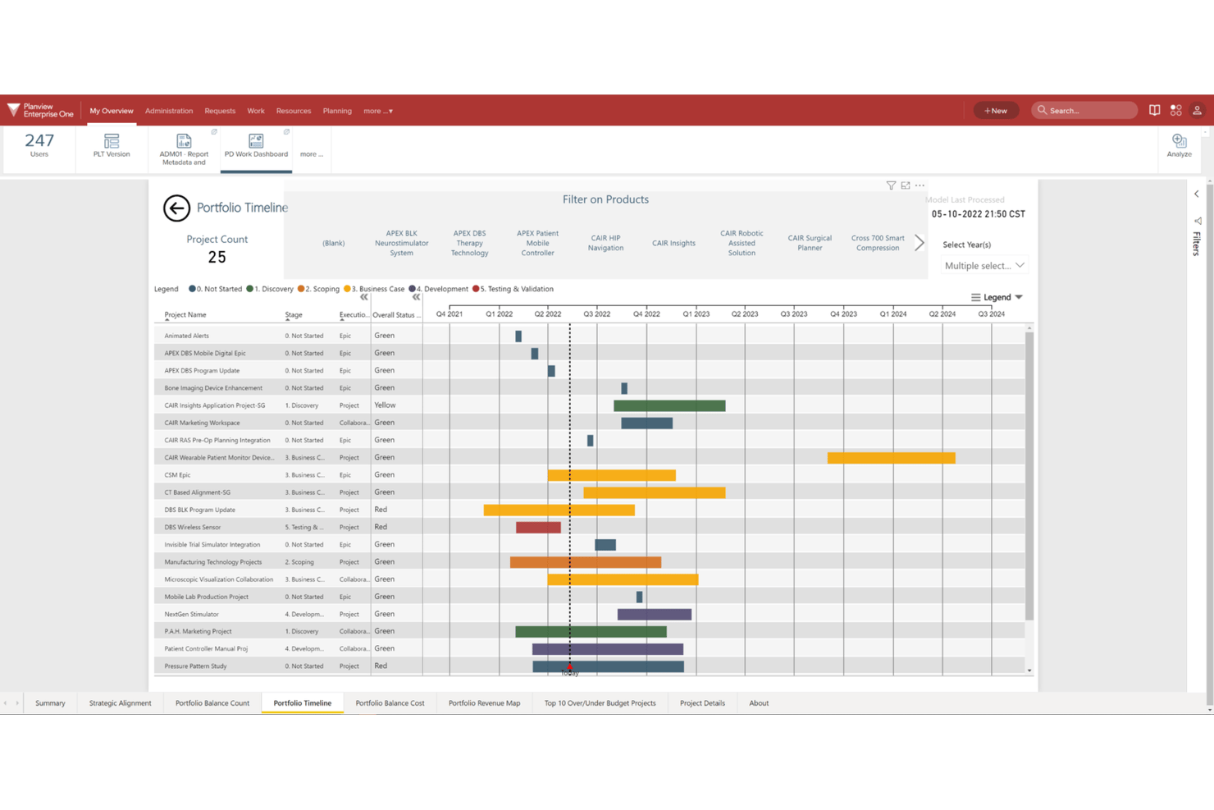
Task: Filter by APEX DBS Therapy Technology
Action: [x=469, y=243]
